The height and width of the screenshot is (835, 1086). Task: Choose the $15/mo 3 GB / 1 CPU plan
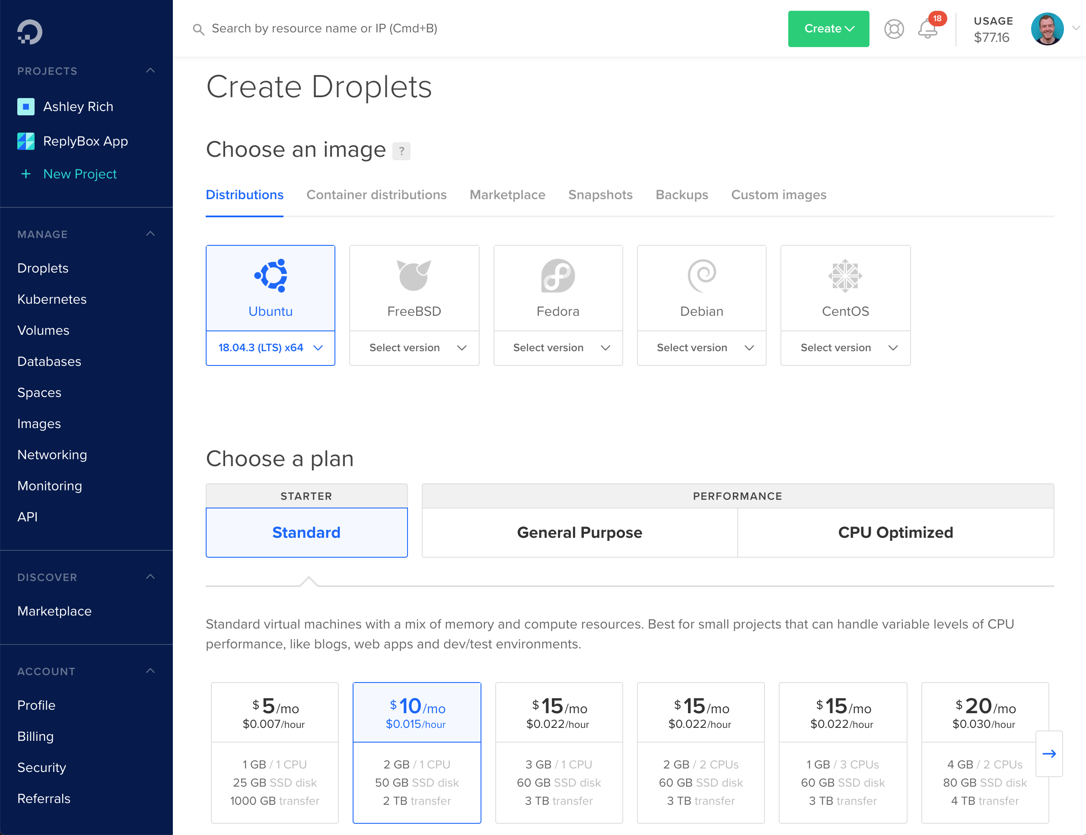[559, 752]
